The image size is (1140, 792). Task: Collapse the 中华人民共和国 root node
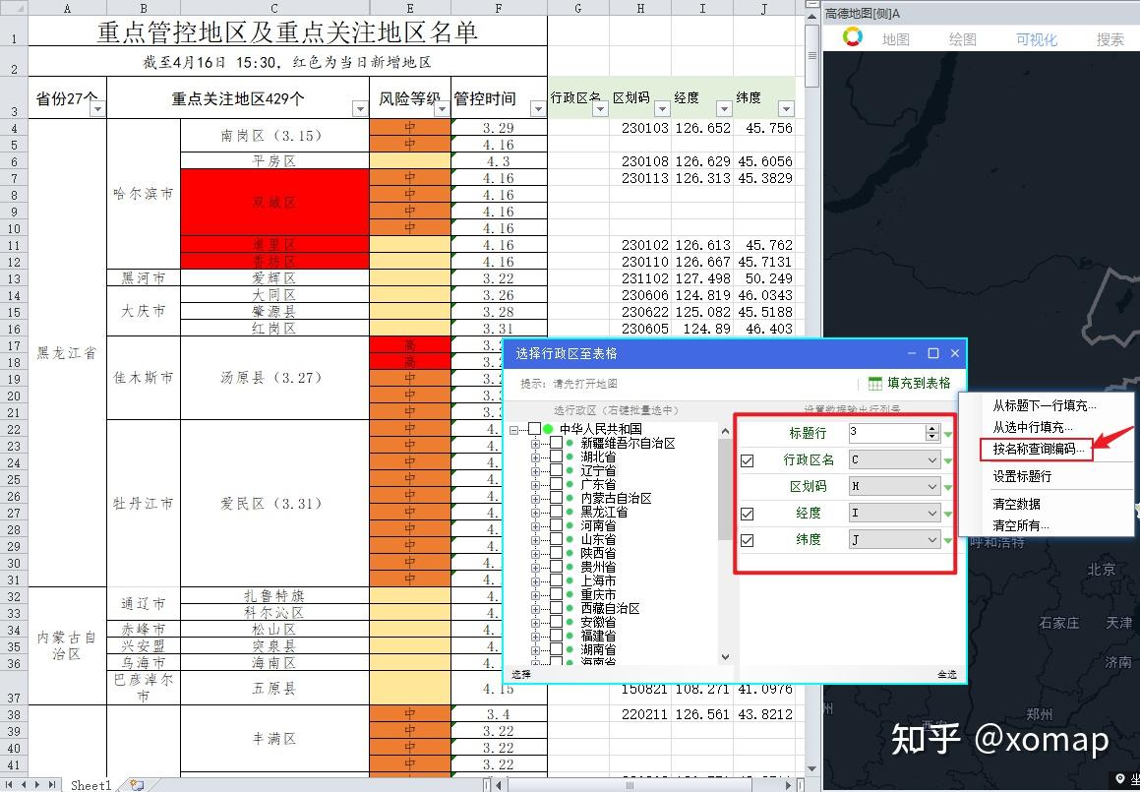[x=514, y=430]
